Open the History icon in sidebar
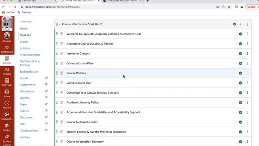259x146 pixels. (7, 105)
